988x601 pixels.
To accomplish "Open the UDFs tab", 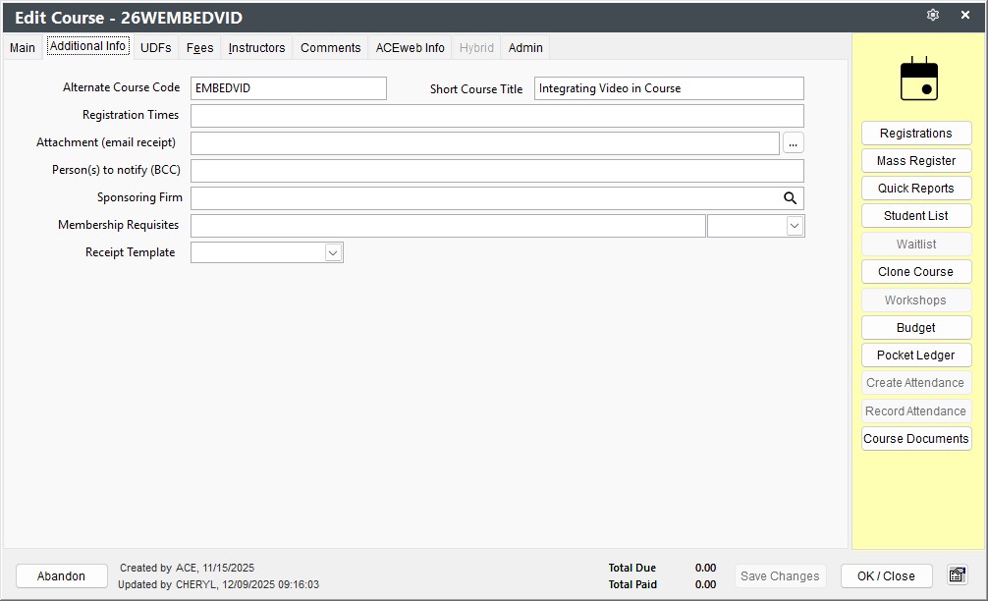I will click(155, 48).
